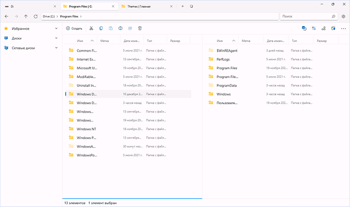Click the Создать button

click(74, 28)
